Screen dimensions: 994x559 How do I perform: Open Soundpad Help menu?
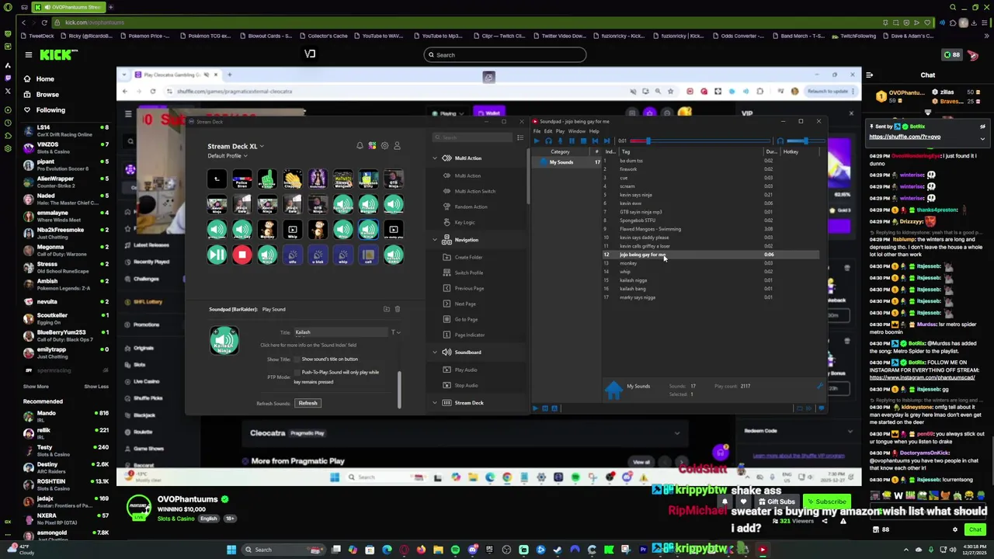click(594, 131)
